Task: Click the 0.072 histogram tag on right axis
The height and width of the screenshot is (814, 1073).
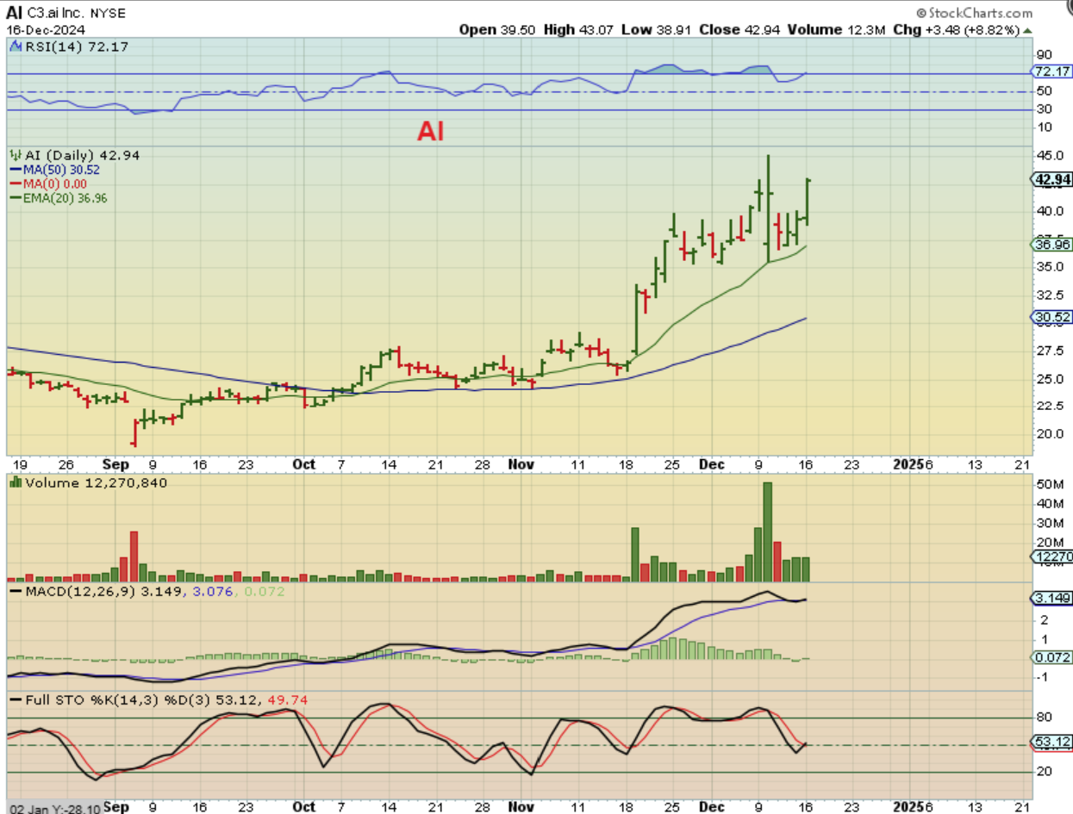Action: point(1051,657)
